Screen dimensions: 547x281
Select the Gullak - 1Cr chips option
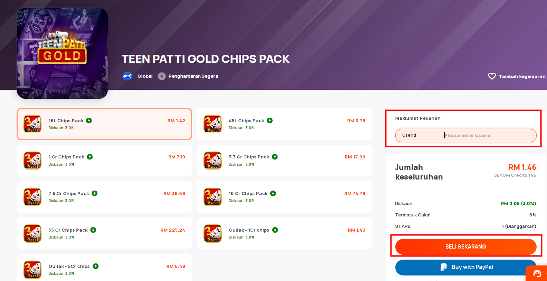284,233
